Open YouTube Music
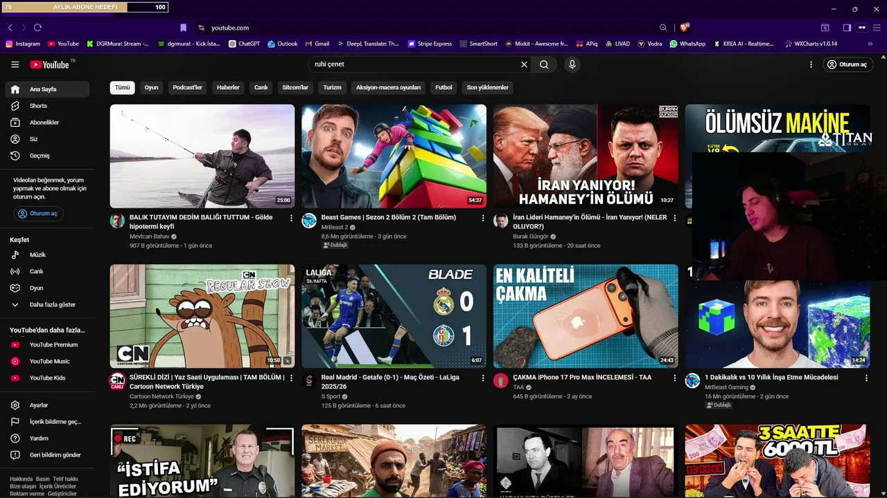 click(x=47, y=362)
